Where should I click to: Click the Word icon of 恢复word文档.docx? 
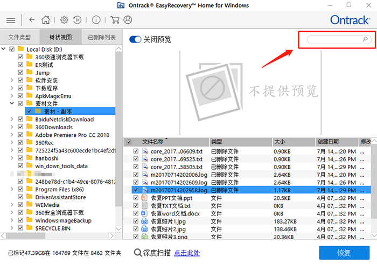pyautogui.click(x=144, y=213)
